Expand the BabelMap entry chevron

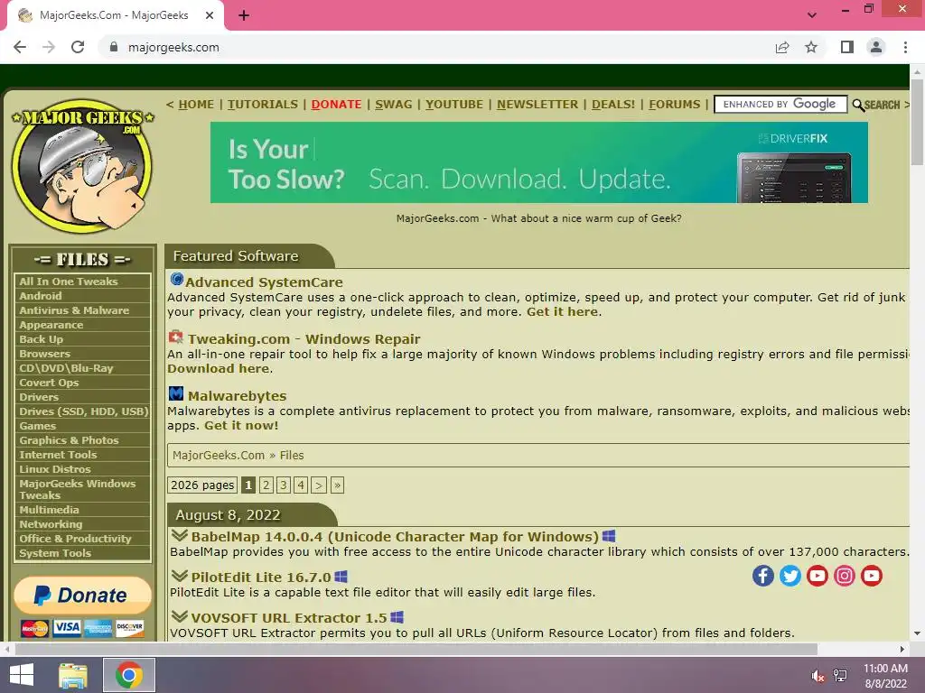pyautogui.click(x=180, y=536)
